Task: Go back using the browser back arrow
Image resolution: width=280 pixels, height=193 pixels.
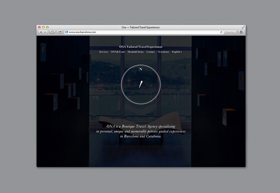Action: (41, 32)
